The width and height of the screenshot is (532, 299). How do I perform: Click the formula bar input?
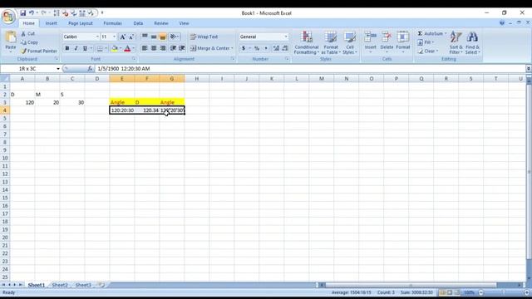tap(310, 69)
